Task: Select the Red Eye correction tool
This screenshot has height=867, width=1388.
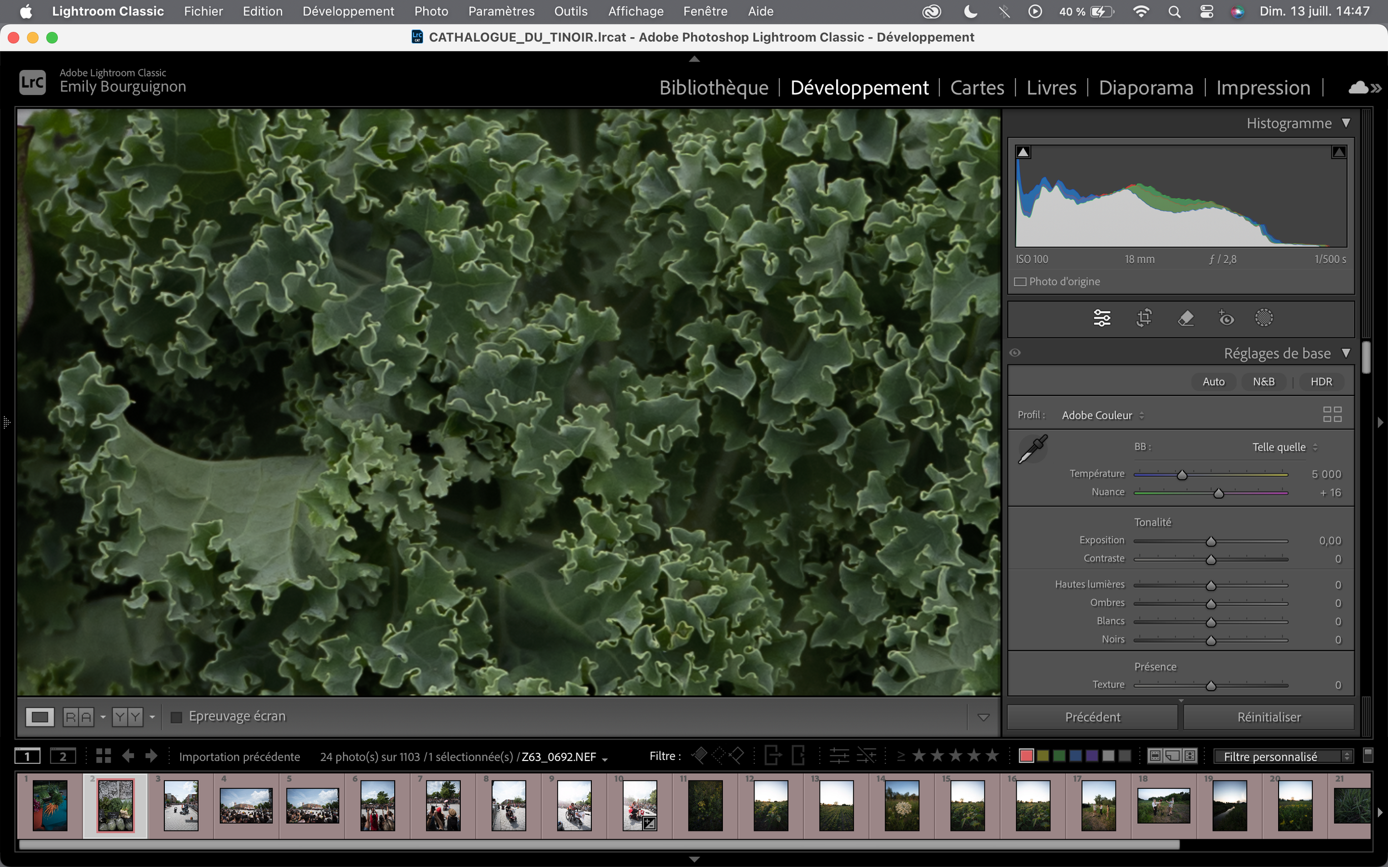Action: tap(1226, 318)
